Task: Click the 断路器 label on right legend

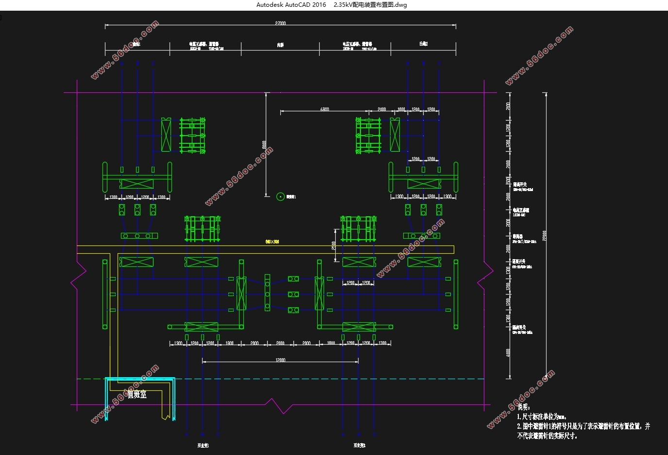Action: 518,236
